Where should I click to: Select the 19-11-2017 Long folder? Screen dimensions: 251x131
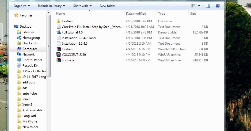click(34, 77)
